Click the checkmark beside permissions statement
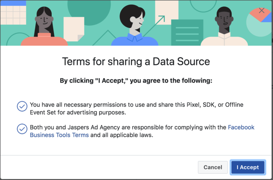The image size is (273, 180). [22, 107]
